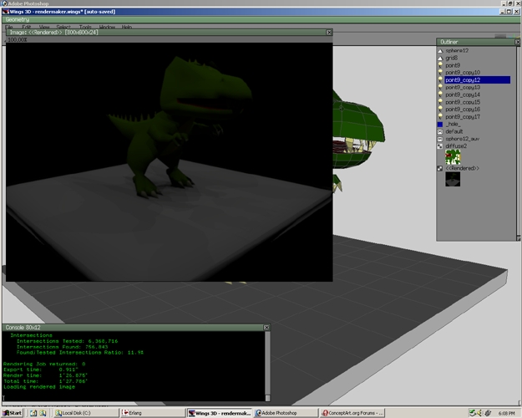The image size is (522, 418).
Task: Click the point9_copy13 light bulb icon
Action: [x=440, y=87]
